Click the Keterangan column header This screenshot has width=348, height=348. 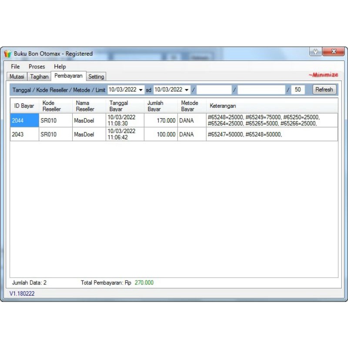point(272,106)
